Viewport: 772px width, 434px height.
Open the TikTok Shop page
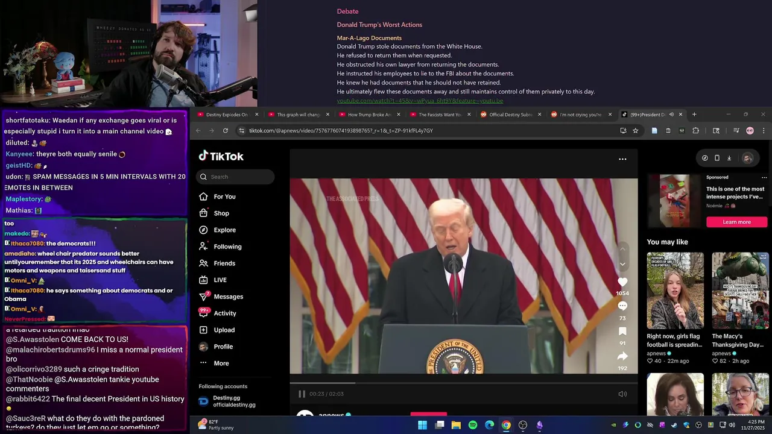(x=214, y=213)
